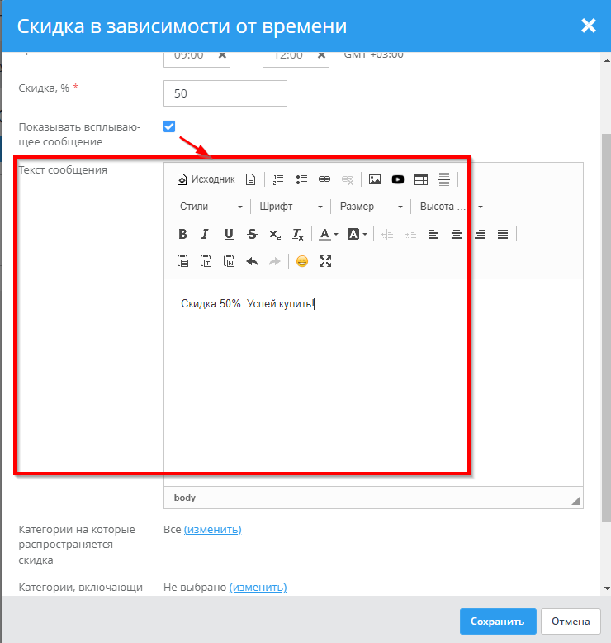Screen dimensions: 611x643
Task: Apply italic formatting to text
Action: pos(206,234)
